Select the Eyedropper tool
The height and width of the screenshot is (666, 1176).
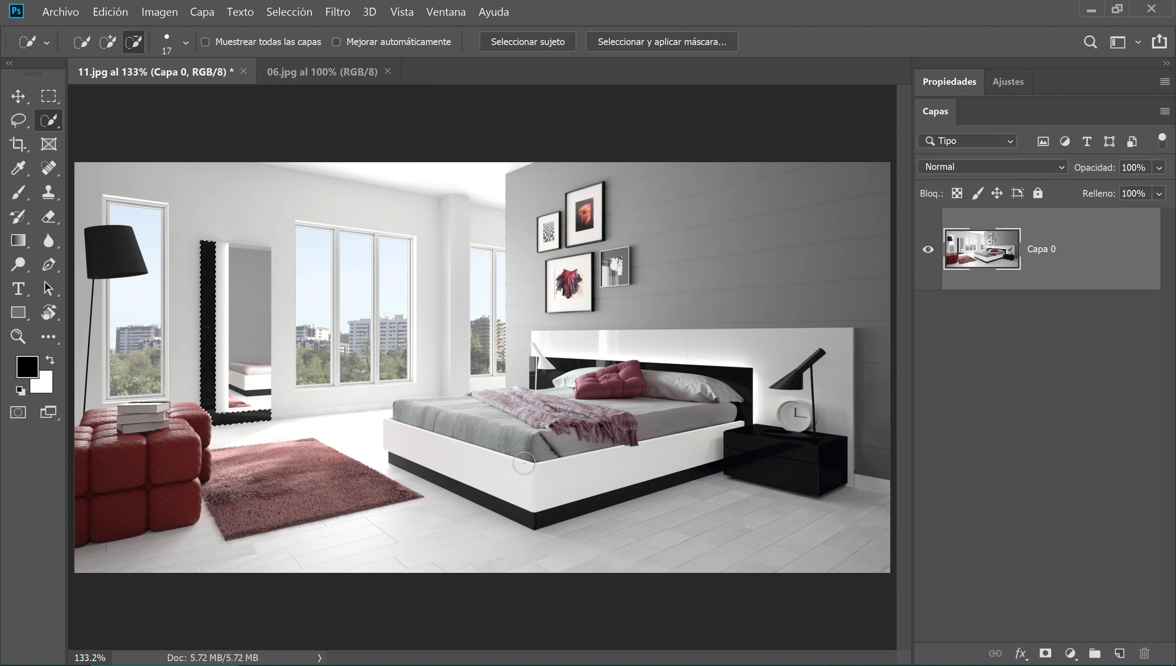pos(18,168)
